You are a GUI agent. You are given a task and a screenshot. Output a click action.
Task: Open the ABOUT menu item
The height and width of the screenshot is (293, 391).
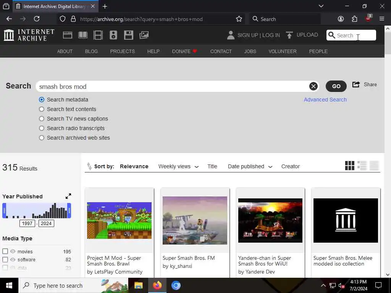65,52
